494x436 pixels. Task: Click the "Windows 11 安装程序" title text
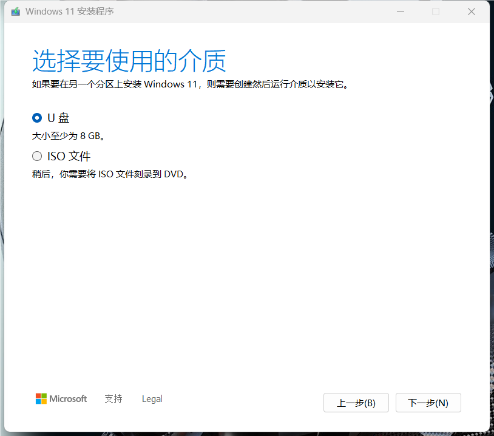(x=69, y=12)
